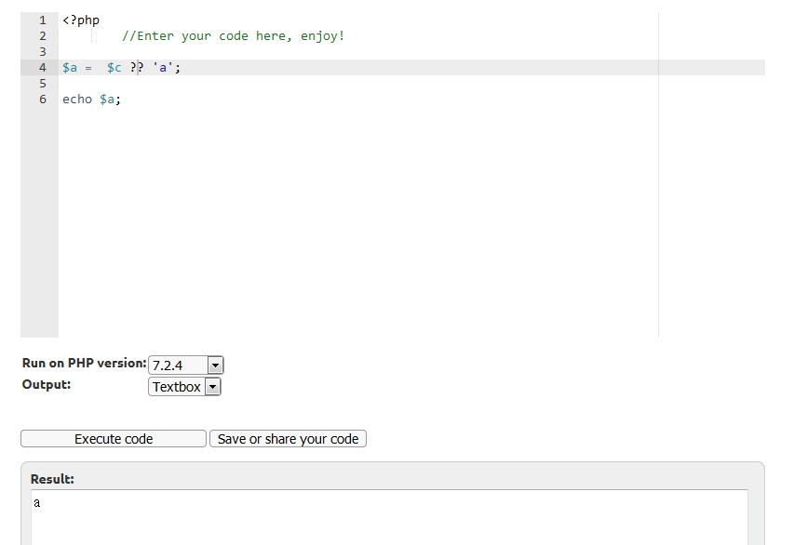The height and width of the screenshot is (545, 794).
Task: Place cursor on the ?? operator
Action: (137, 67)
